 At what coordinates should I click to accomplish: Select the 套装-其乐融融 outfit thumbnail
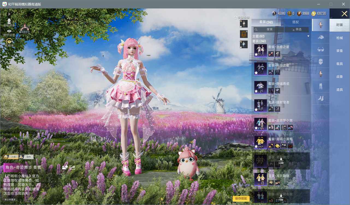point(260,179)
